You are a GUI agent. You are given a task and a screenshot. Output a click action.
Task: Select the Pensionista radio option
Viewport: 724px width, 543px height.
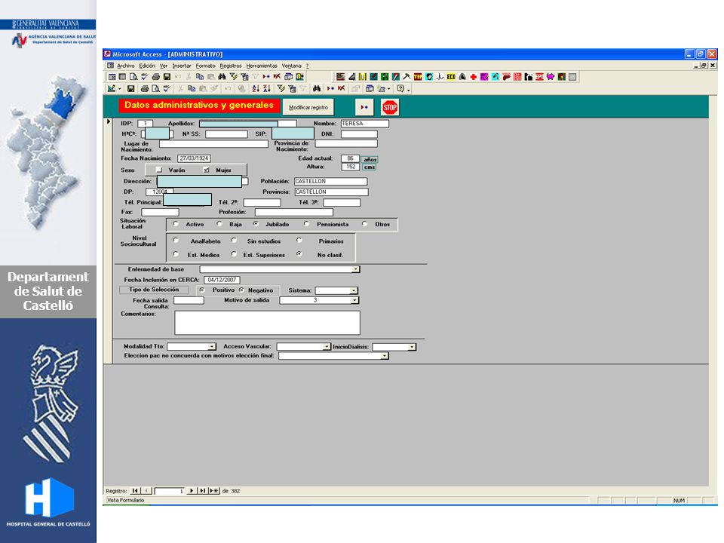tap(307, 223)
